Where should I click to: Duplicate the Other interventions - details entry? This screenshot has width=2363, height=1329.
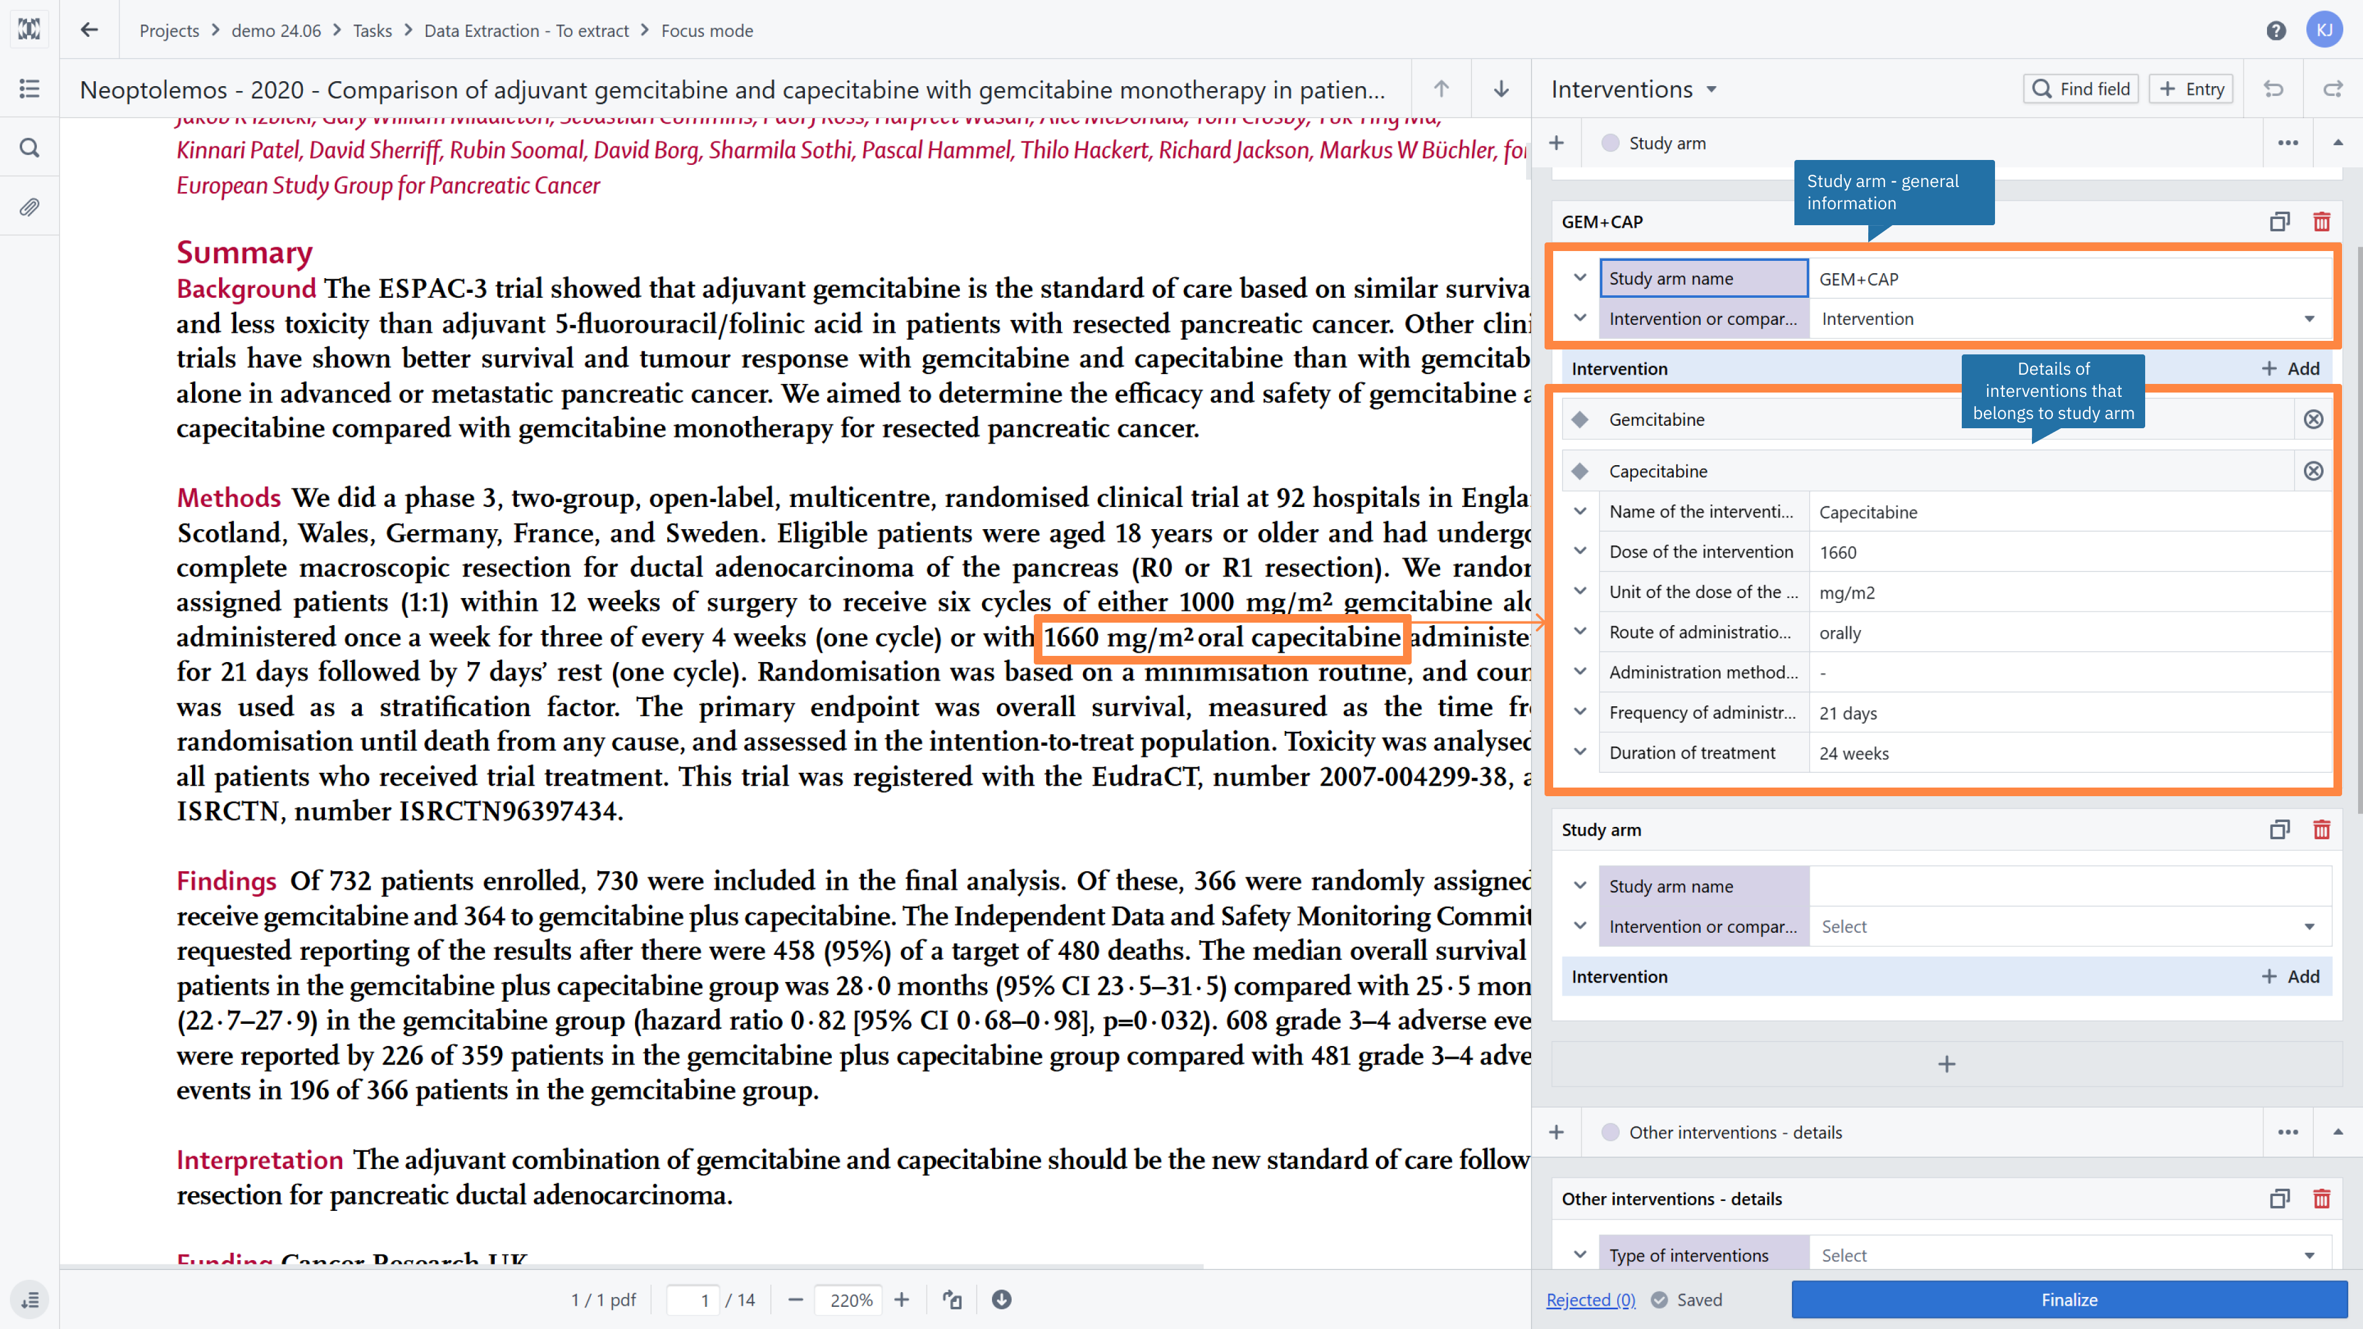pyautogui.click(x=2279, y=1200)
